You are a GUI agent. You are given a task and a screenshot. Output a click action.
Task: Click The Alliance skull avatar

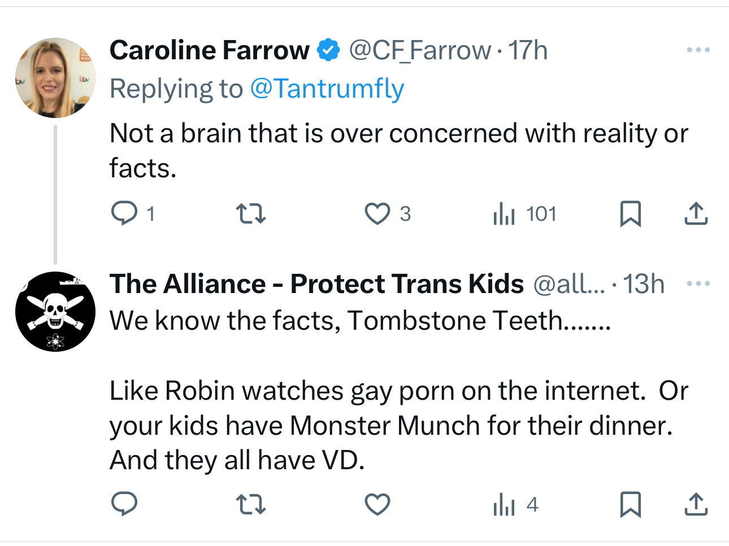pos(55,312)
